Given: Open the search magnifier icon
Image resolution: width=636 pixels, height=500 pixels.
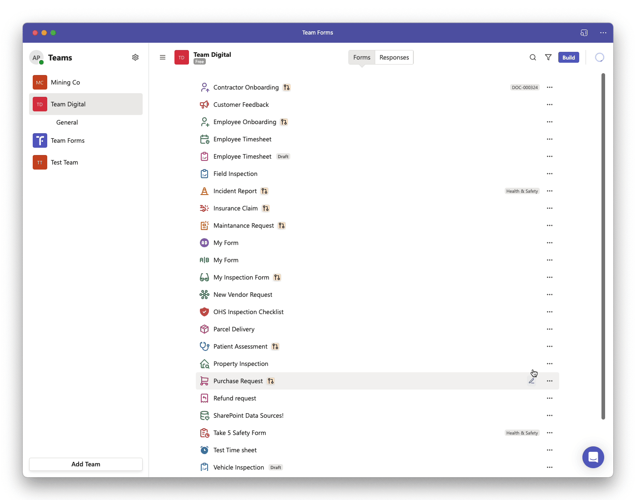Looking at the screenshot, I should 533,57.
